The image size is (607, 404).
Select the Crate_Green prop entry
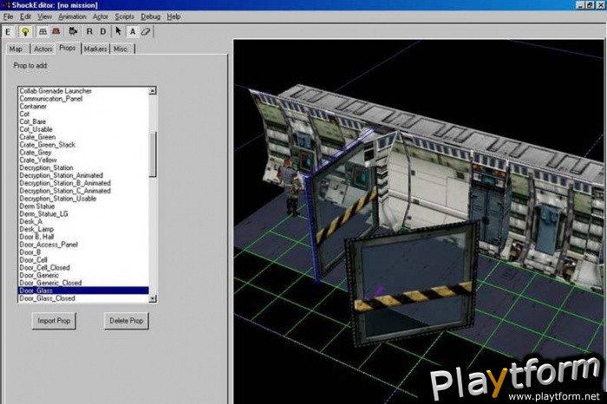pyautogui.click(x=83, y=137)
